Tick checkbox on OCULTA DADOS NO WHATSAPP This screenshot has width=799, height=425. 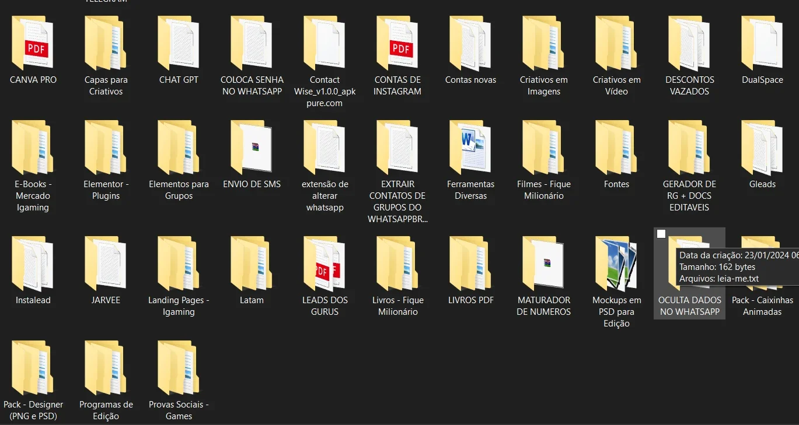click(x=661, y=234)
